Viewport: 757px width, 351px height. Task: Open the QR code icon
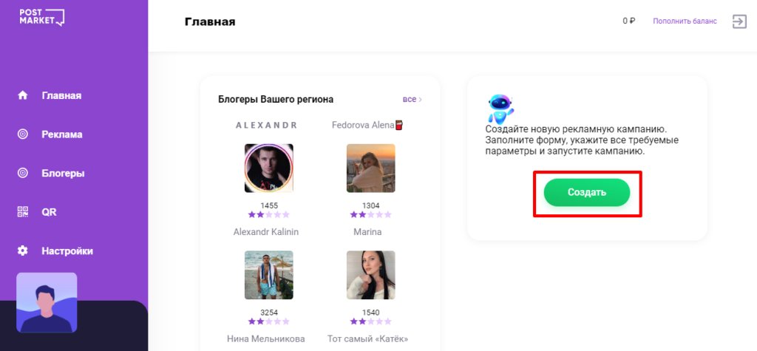pos(23,211)
